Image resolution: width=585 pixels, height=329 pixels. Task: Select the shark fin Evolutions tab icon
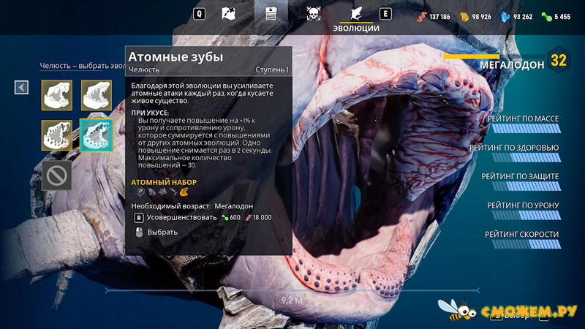pyautogui.click(x=356, y=14)
